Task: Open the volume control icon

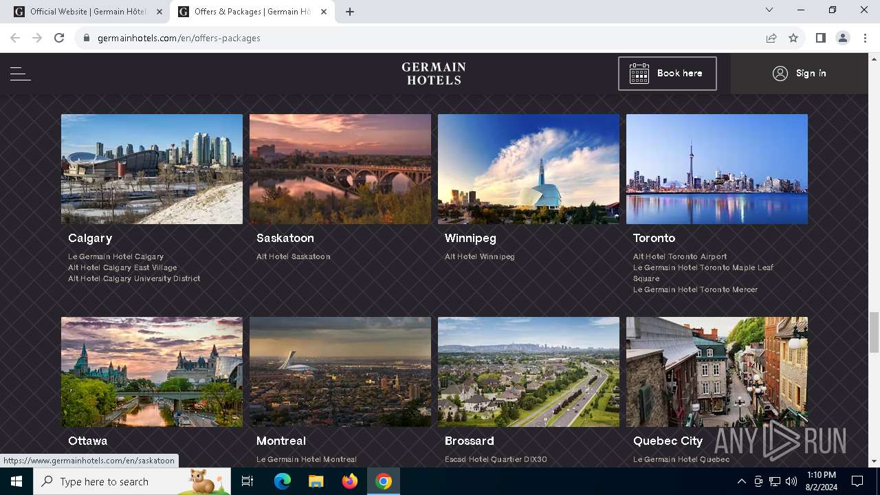Action: 791,481
